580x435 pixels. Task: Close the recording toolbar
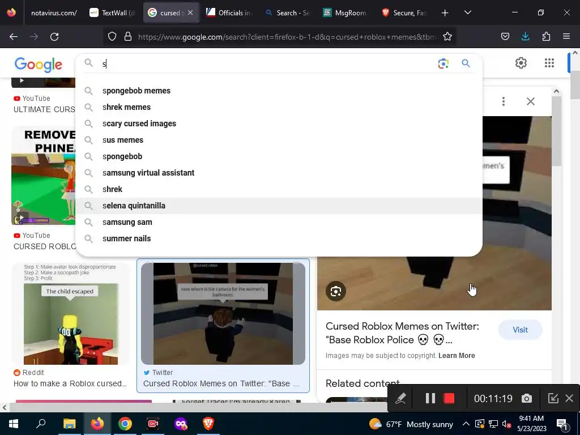(569, 398)
